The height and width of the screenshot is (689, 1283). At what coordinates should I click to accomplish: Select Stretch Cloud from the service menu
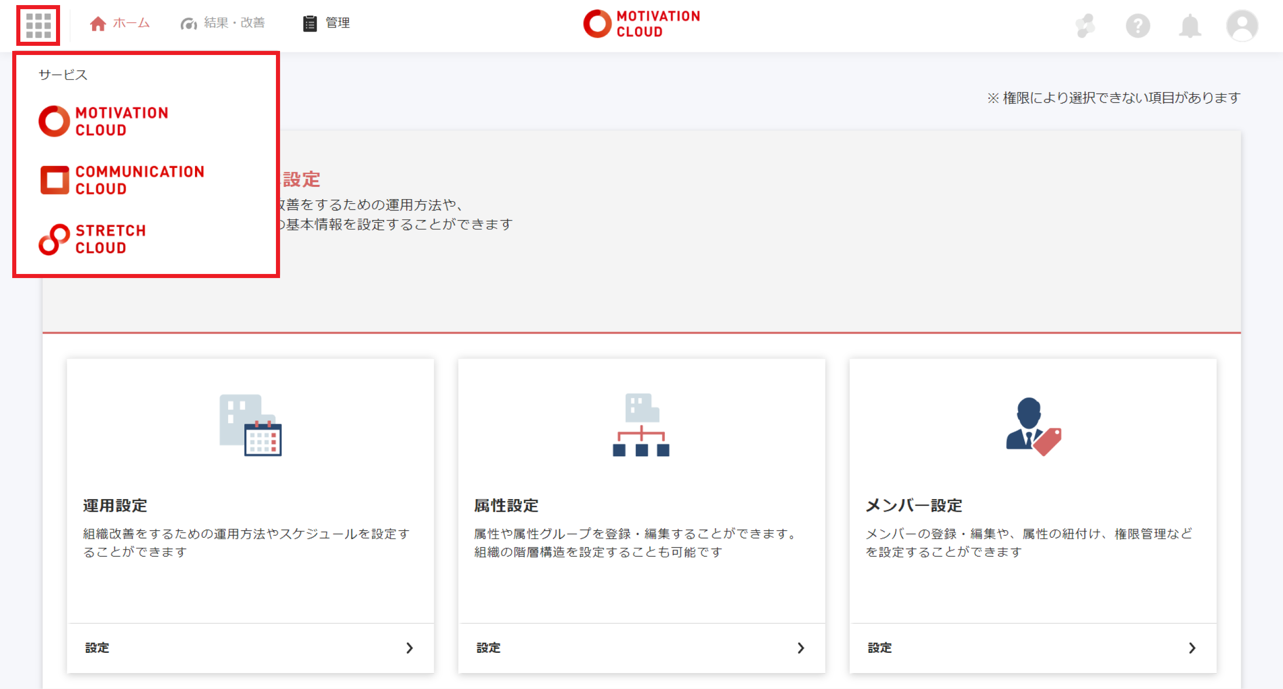click(x=93, y=239)
